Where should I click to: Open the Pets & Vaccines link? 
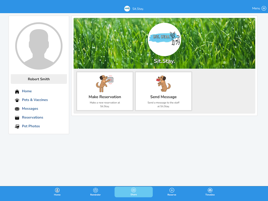(x=35, y=100)
